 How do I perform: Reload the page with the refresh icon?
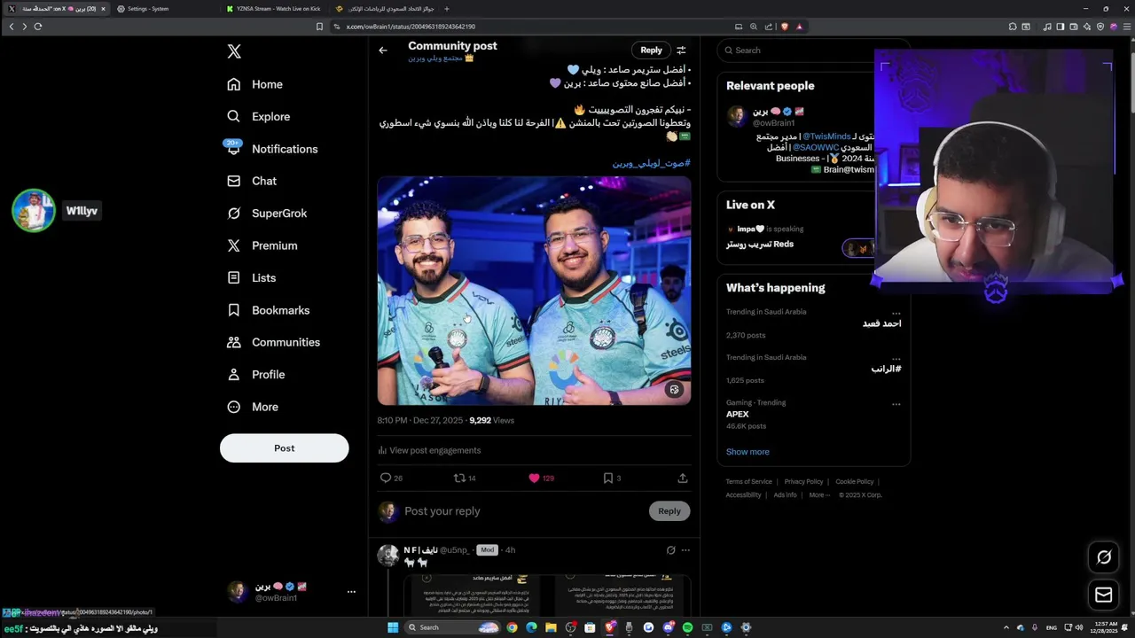point(38,27)
